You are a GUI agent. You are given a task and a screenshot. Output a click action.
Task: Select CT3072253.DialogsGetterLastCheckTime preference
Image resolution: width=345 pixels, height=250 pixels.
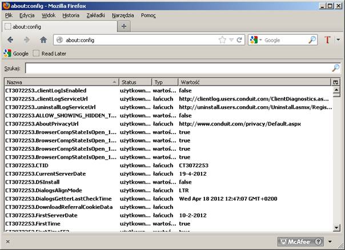click(x=169, y=199)
